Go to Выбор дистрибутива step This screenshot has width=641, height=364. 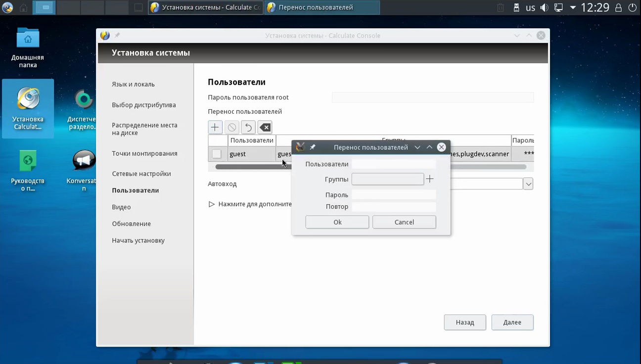144,105
